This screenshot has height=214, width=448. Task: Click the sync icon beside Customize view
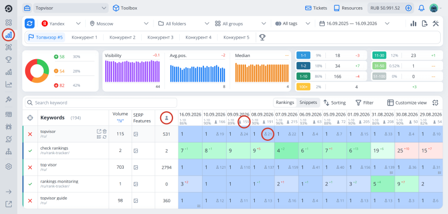(x=436, y=103)
